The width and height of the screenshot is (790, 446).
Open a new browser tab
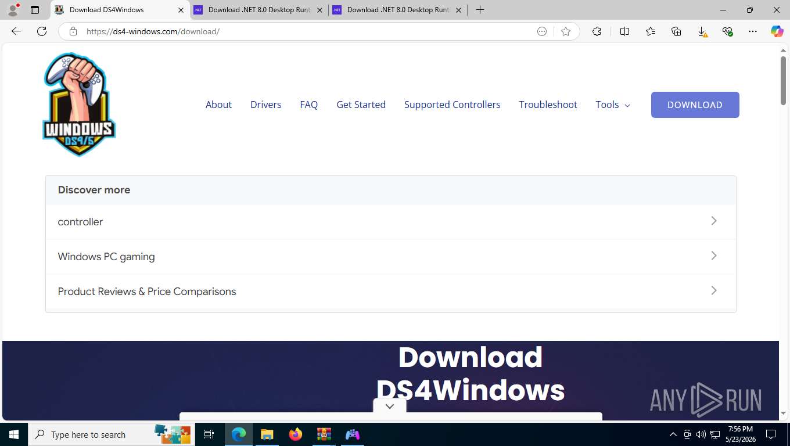tap(480, 10)
